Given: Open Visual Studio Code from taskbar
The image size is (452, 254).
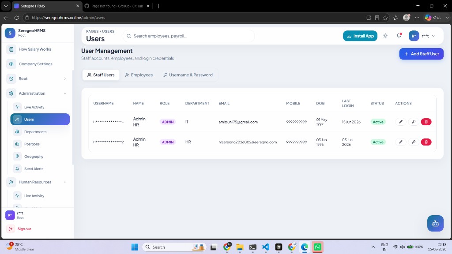Looking at the screenshot, I should (x=265, y=247).
